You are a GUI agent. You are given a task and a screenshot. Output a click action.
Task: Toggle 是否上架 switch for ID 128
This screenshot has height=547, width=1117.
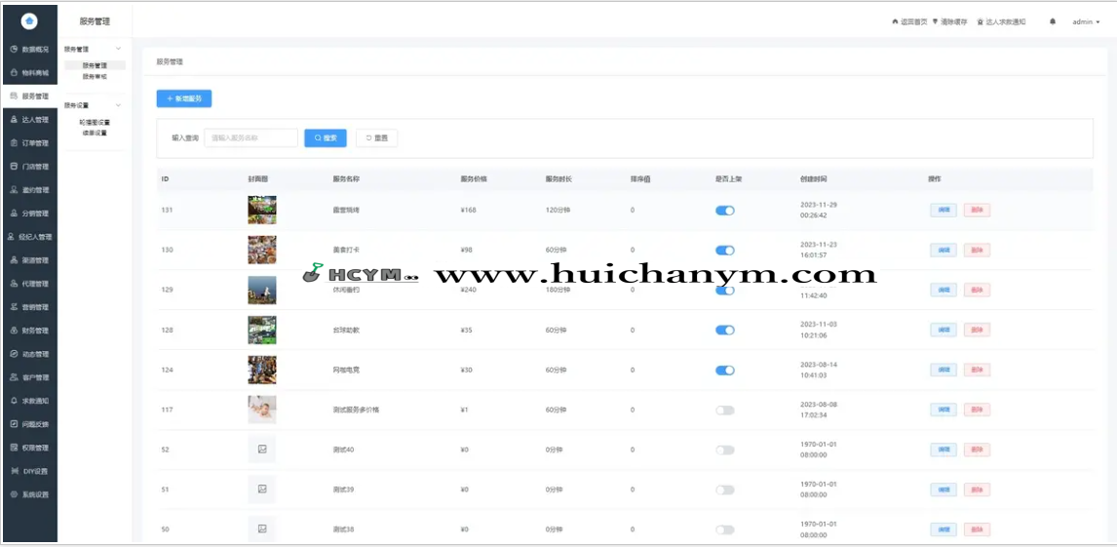724,330
